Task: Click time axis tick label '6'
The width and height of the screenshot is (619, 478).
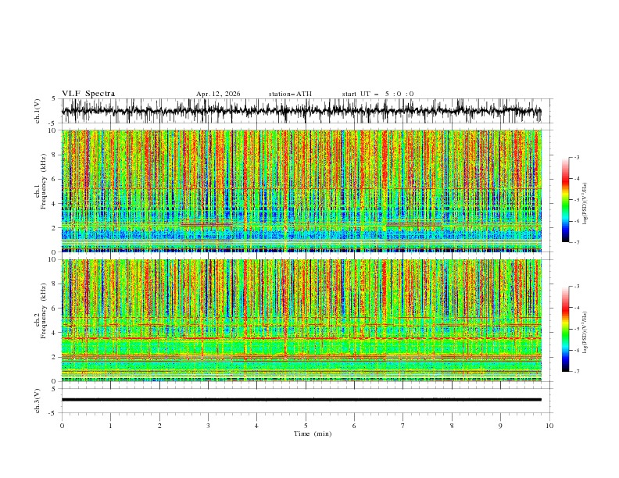Action: point(354,426)
